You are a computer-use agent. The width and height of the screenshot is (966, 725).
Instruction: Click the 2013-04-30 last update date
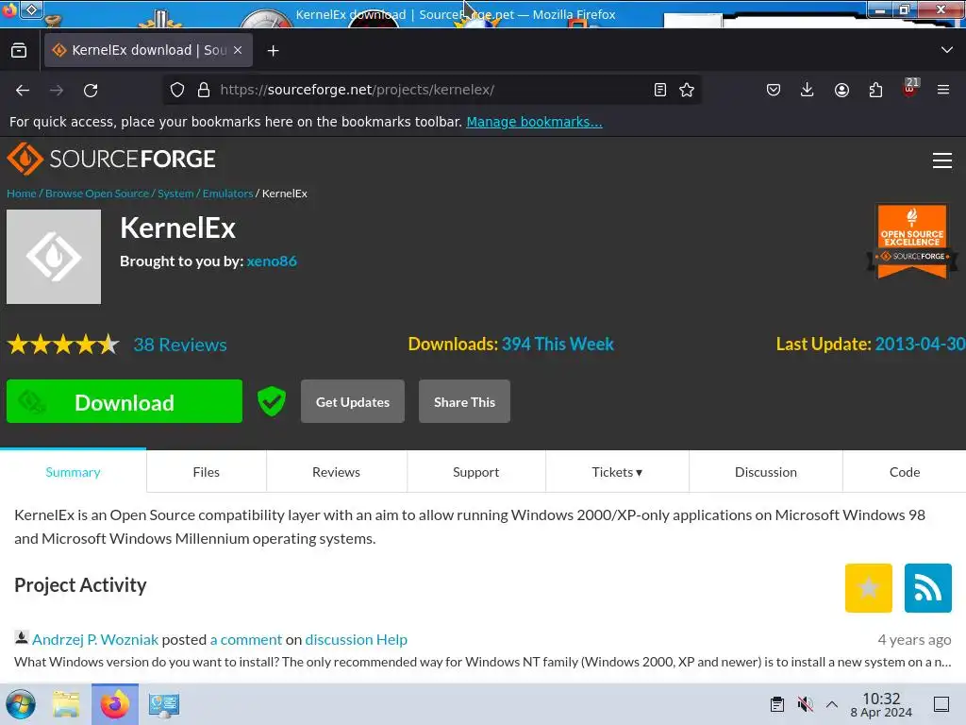pos(920,344)
